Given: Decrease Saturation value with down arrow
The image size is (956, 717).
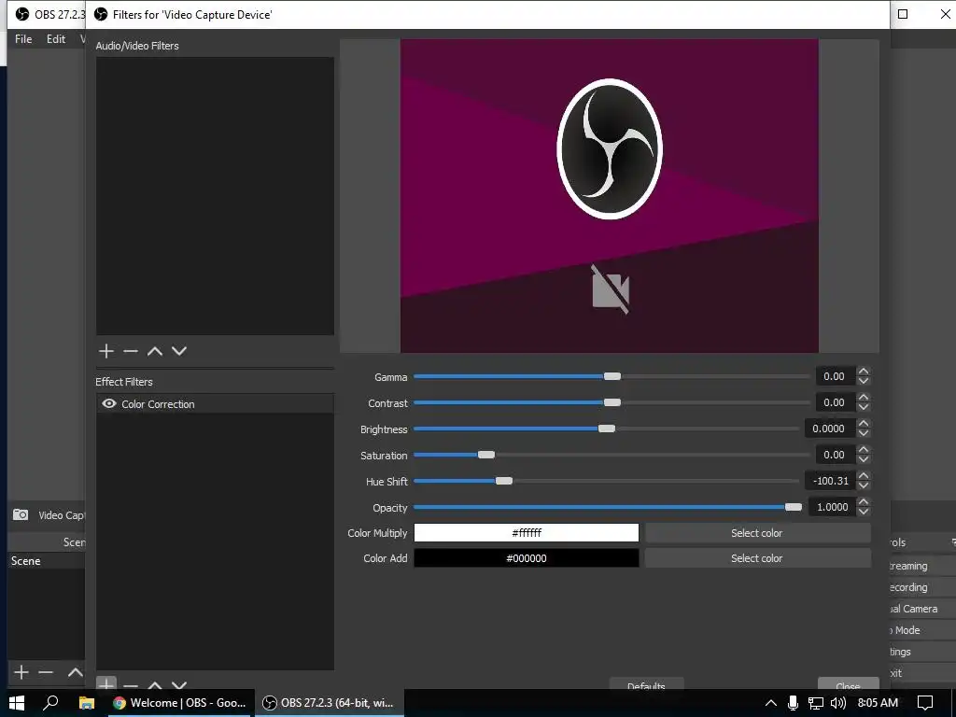Looking at the screenshot, I should (864, 459).
